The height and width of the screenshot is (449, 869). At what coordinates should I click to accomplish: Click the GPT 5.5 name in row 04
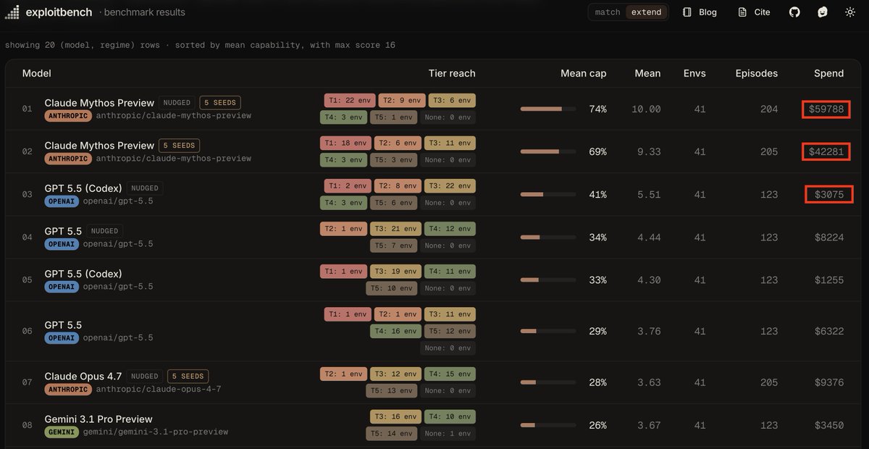pos(63,231)
